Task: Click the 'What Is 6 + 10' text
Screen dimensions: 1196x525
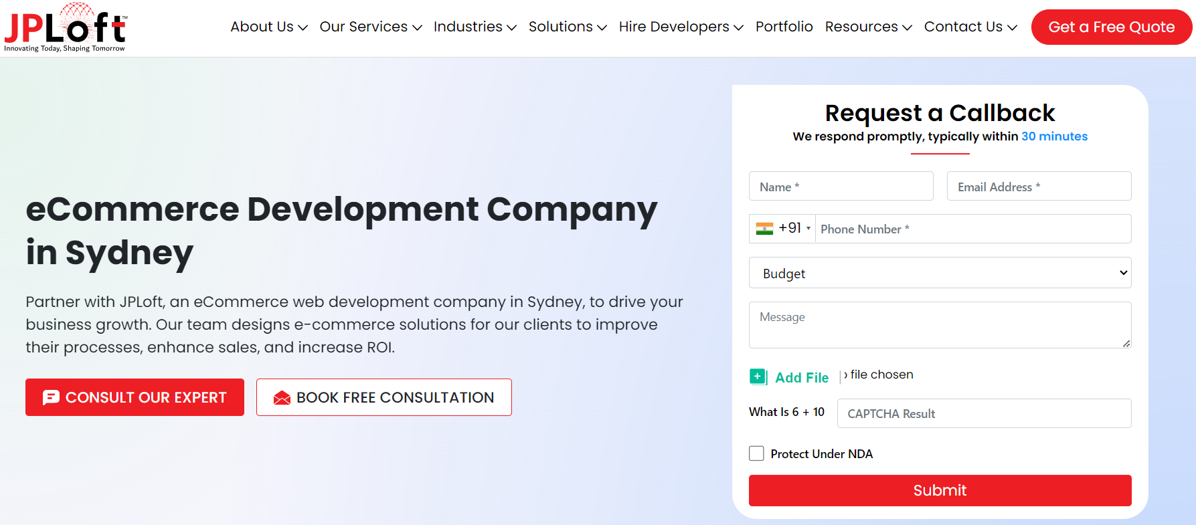Action: pyautogui.click(x=786, y=412)
